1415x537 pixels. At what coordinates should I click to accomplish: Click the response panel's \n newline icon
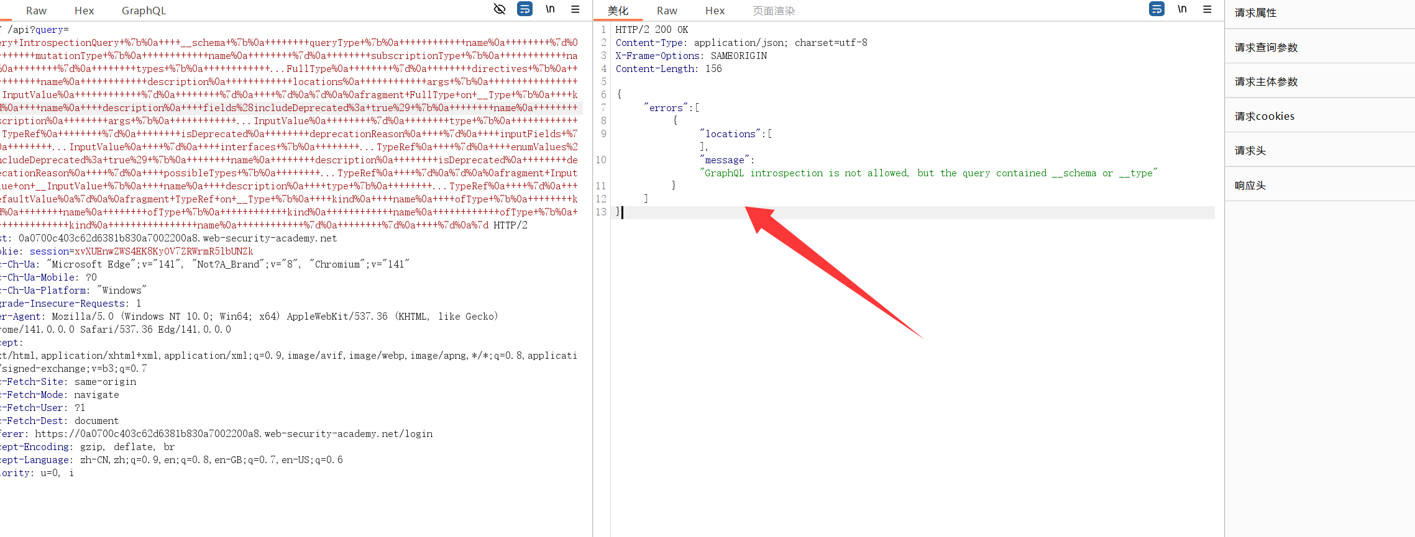(x=1182, y=9)
